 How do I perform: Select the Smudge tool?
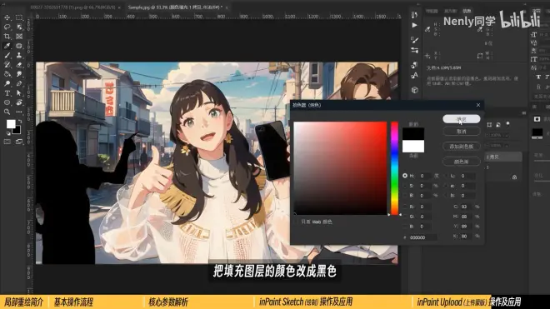coord(19,74)
